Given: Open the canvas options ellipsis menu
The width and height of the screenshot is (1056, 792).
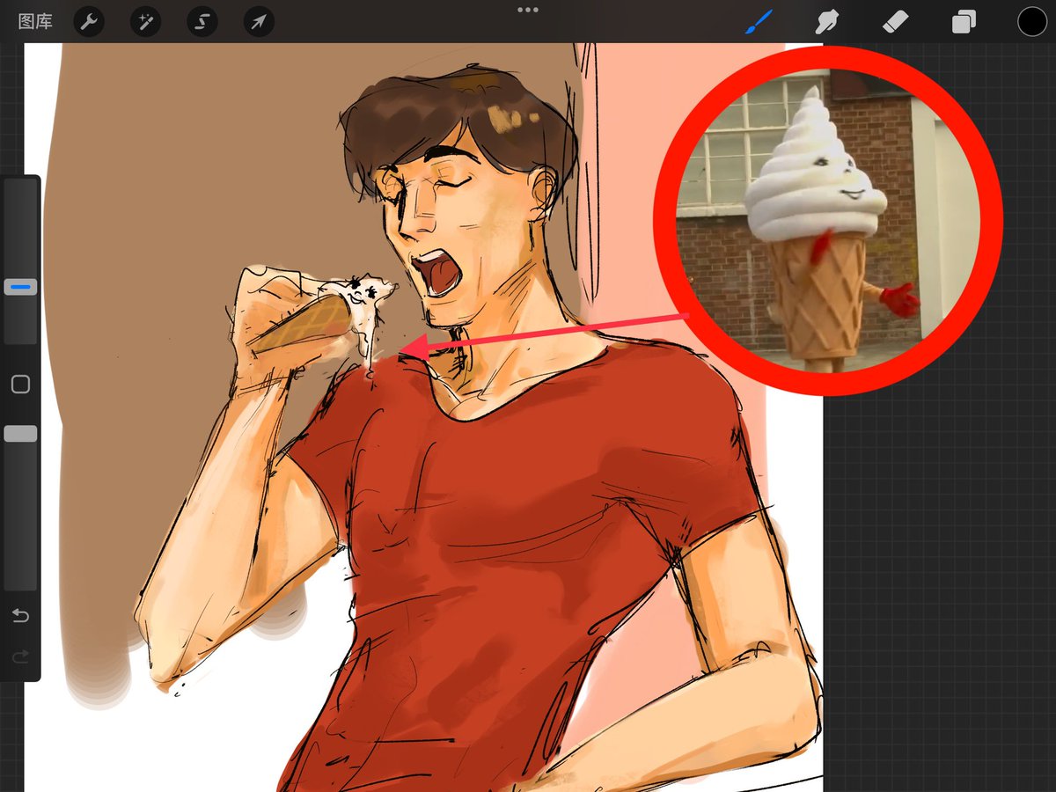Looking at the screenshot, I should coord(528,10).
